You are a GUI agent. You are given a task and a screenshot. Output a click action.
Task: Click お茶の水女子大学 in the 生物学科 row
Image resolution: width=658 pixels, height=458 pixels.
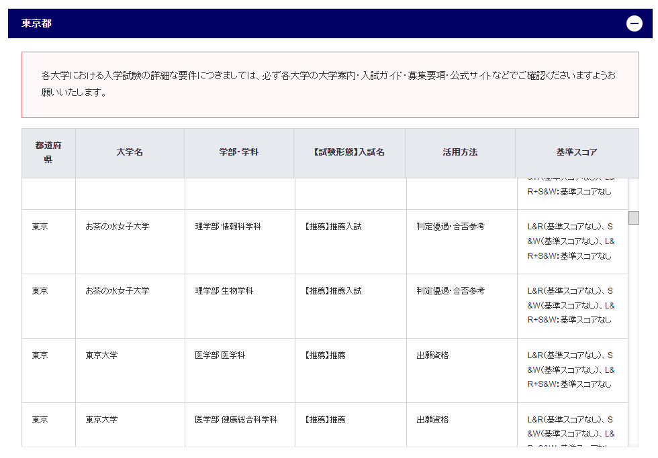pyautogui.click(x=117, y=291)
